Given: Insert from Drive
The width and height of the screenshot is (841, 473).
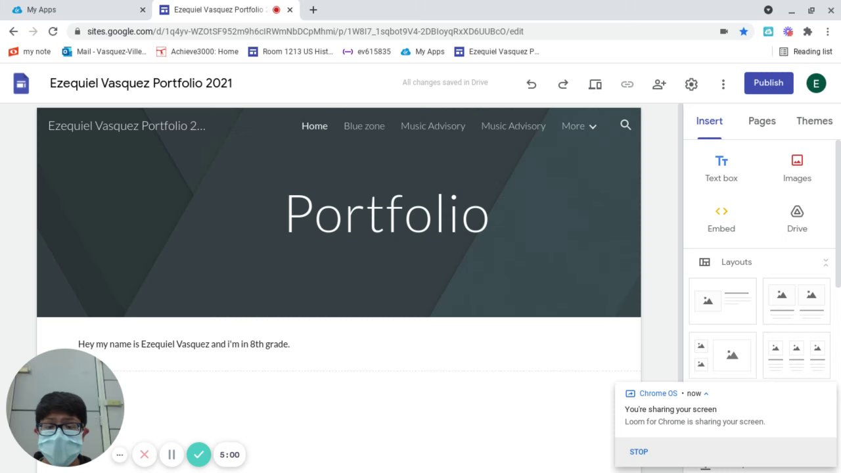Looking at the screenshot, I should (797, 219).
